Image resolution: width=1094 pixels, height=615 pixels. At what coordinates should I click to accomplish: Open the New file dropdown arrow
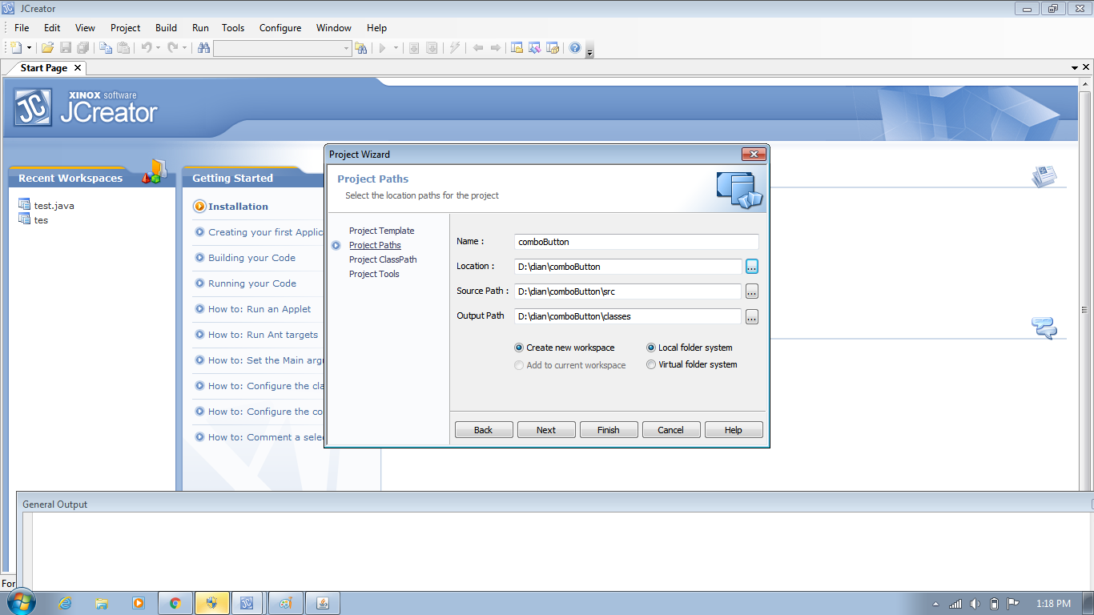(30, 47)
